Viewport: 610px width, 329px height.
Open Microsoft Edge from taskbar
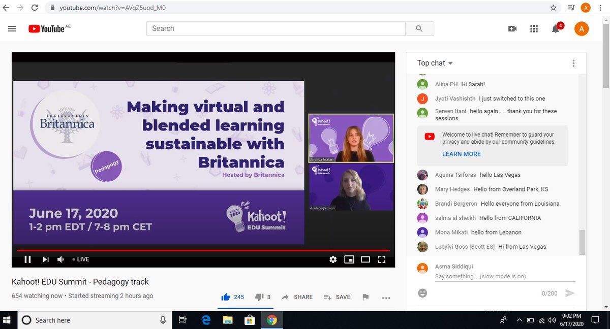[x=206, y=320]
